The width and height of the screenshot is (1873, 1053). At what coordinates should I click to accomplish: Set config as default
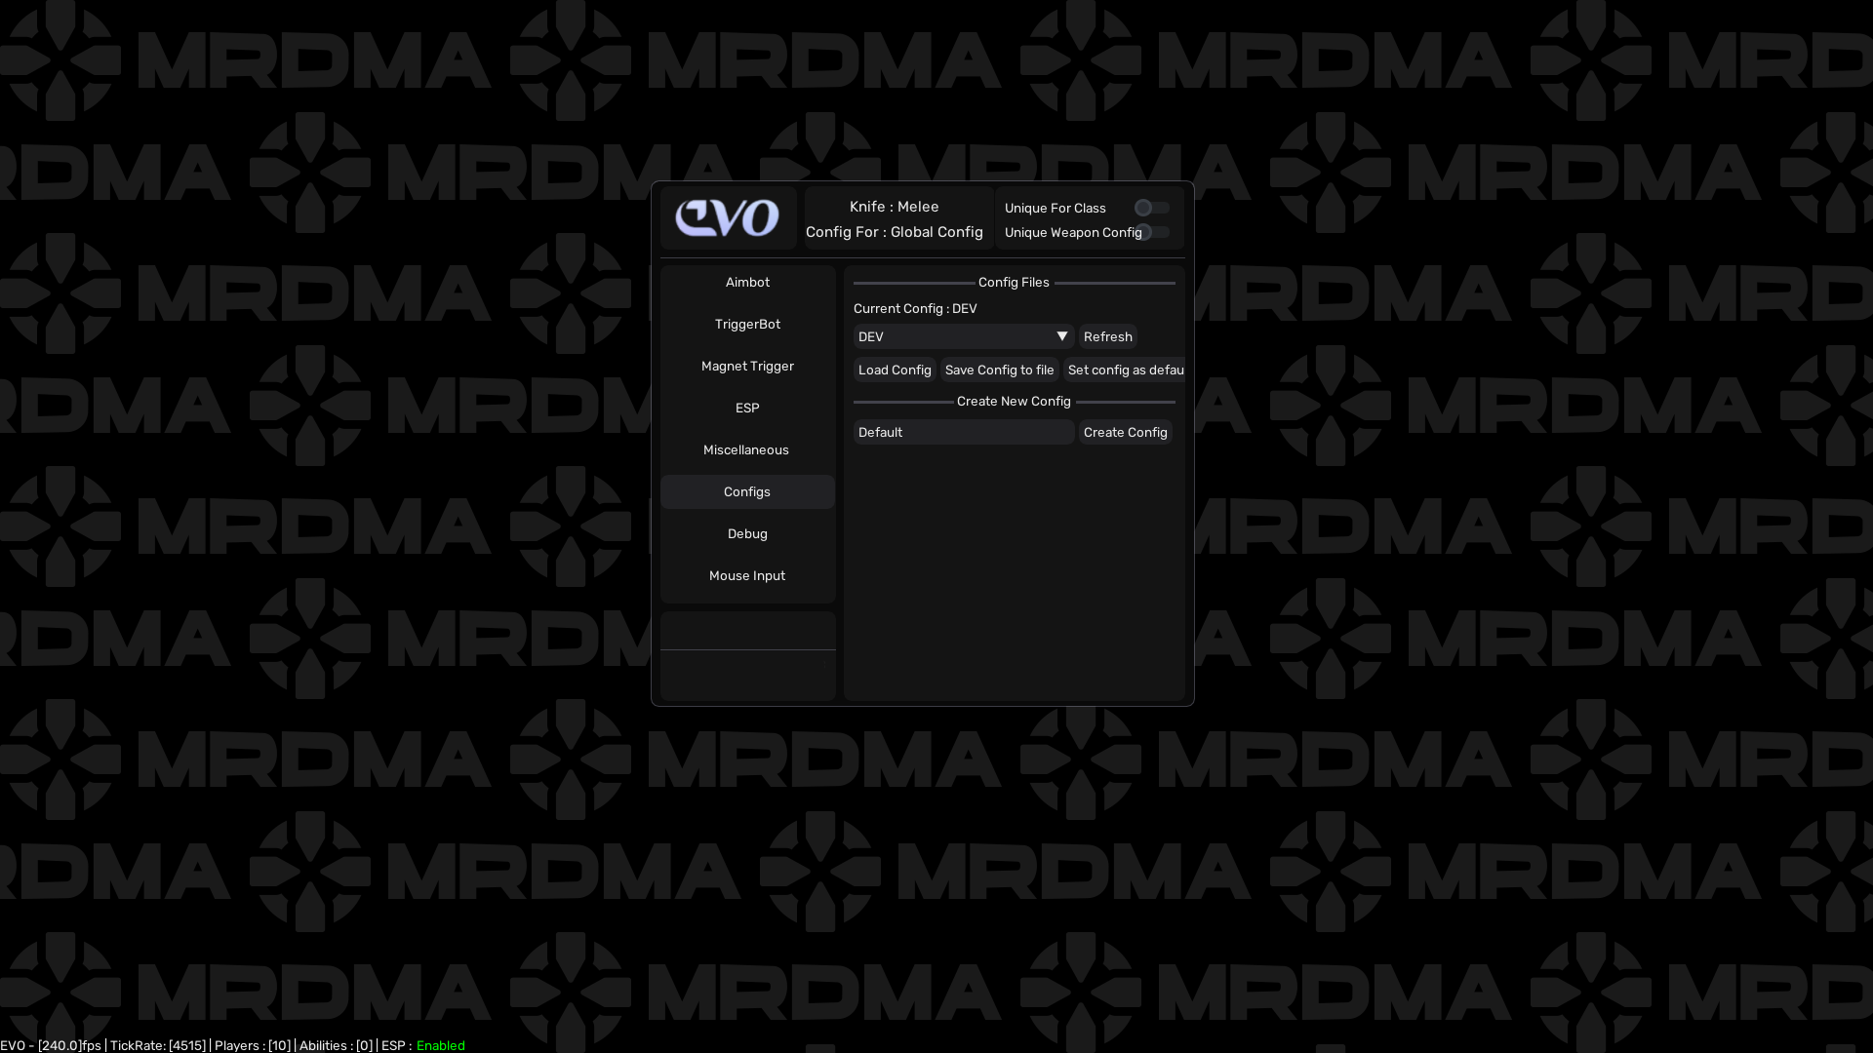(1125, 370)
